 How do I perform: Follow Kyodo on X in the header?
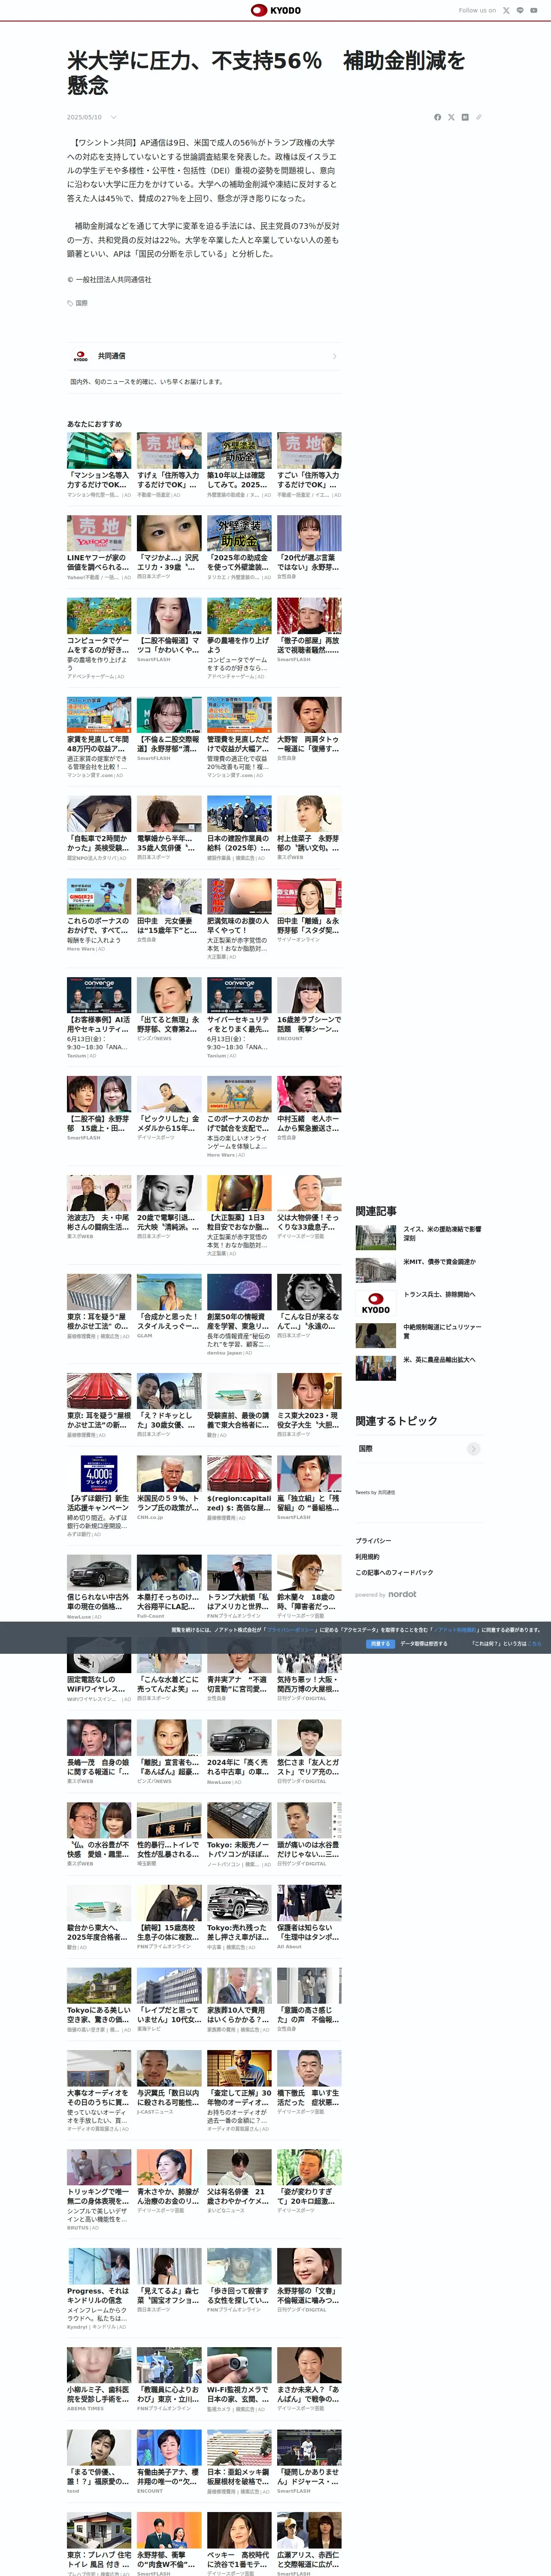[x=506, y=10]
